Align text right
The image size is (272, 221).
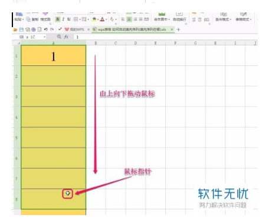point(135,19)
